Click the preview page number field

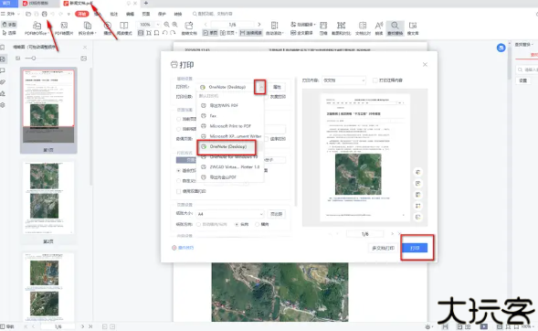(x=364, y=234)
